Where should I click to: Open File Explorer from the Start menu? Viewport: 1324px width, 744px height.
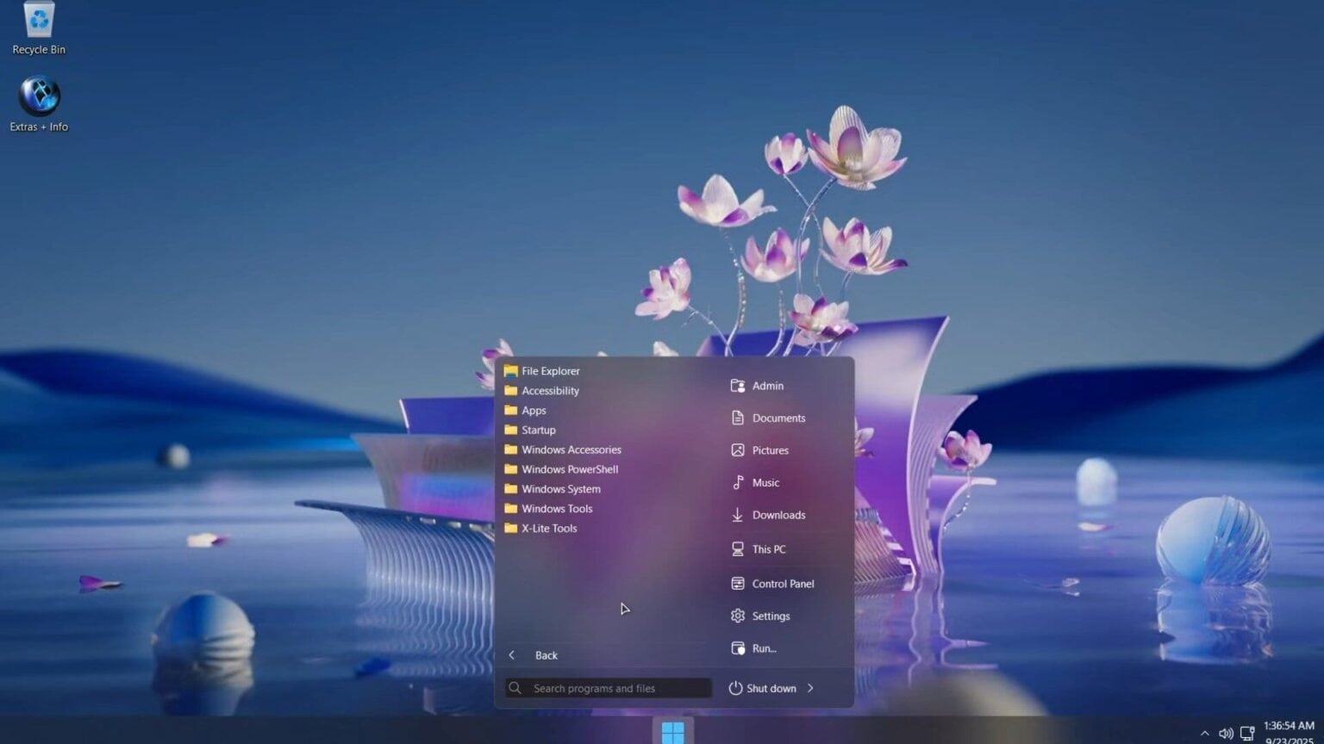(x=550, y=370)
